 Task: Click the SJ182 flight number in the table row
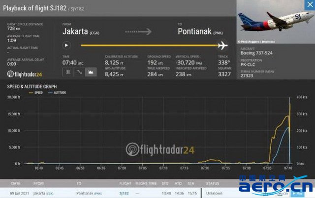pyautogui.click(x=124, y=194)
